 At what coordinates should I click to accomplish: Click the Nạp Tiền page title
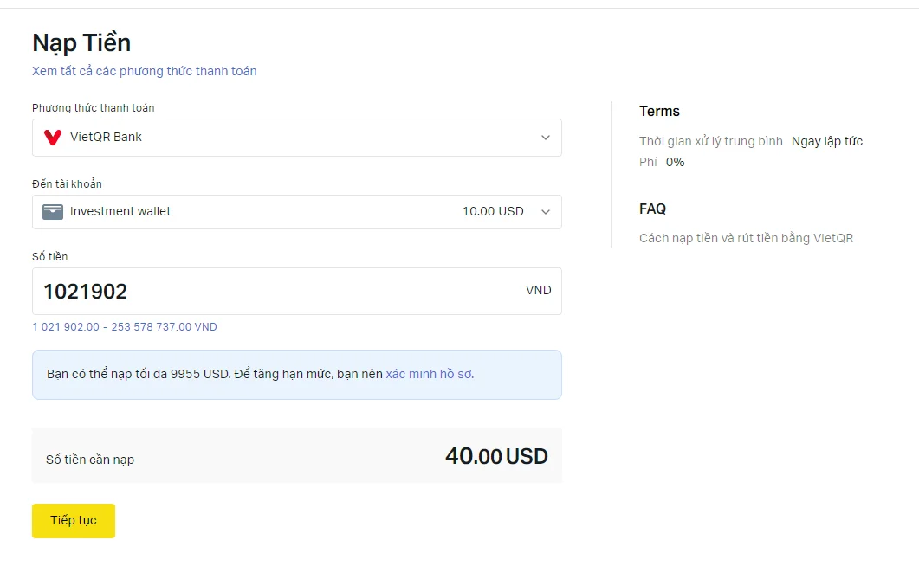pos(81,42)
